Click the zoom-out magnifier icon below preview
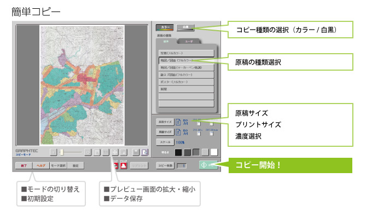 click(54, 152)
